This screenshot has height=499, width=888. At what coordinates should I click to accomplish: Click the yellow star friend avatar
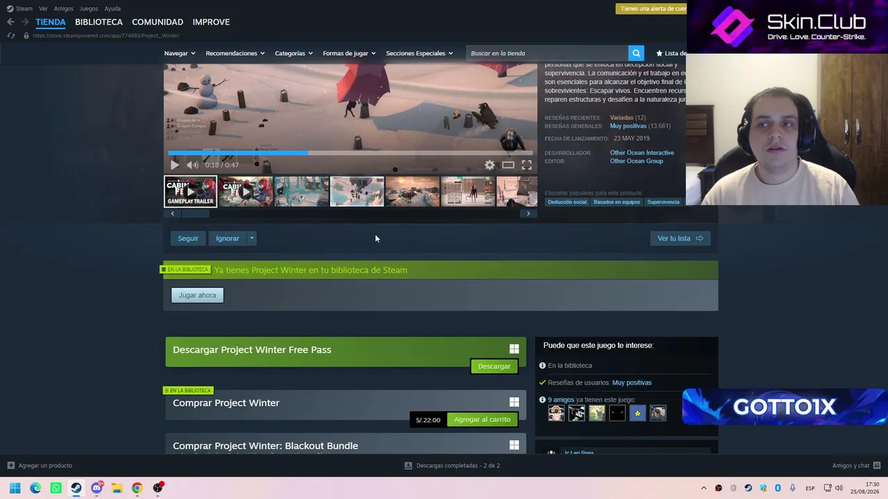(638, 414)
